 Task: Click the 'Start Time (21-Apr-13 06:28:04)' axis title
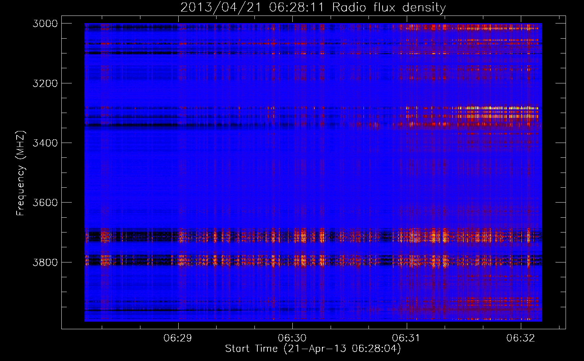[x=313, y=349]
